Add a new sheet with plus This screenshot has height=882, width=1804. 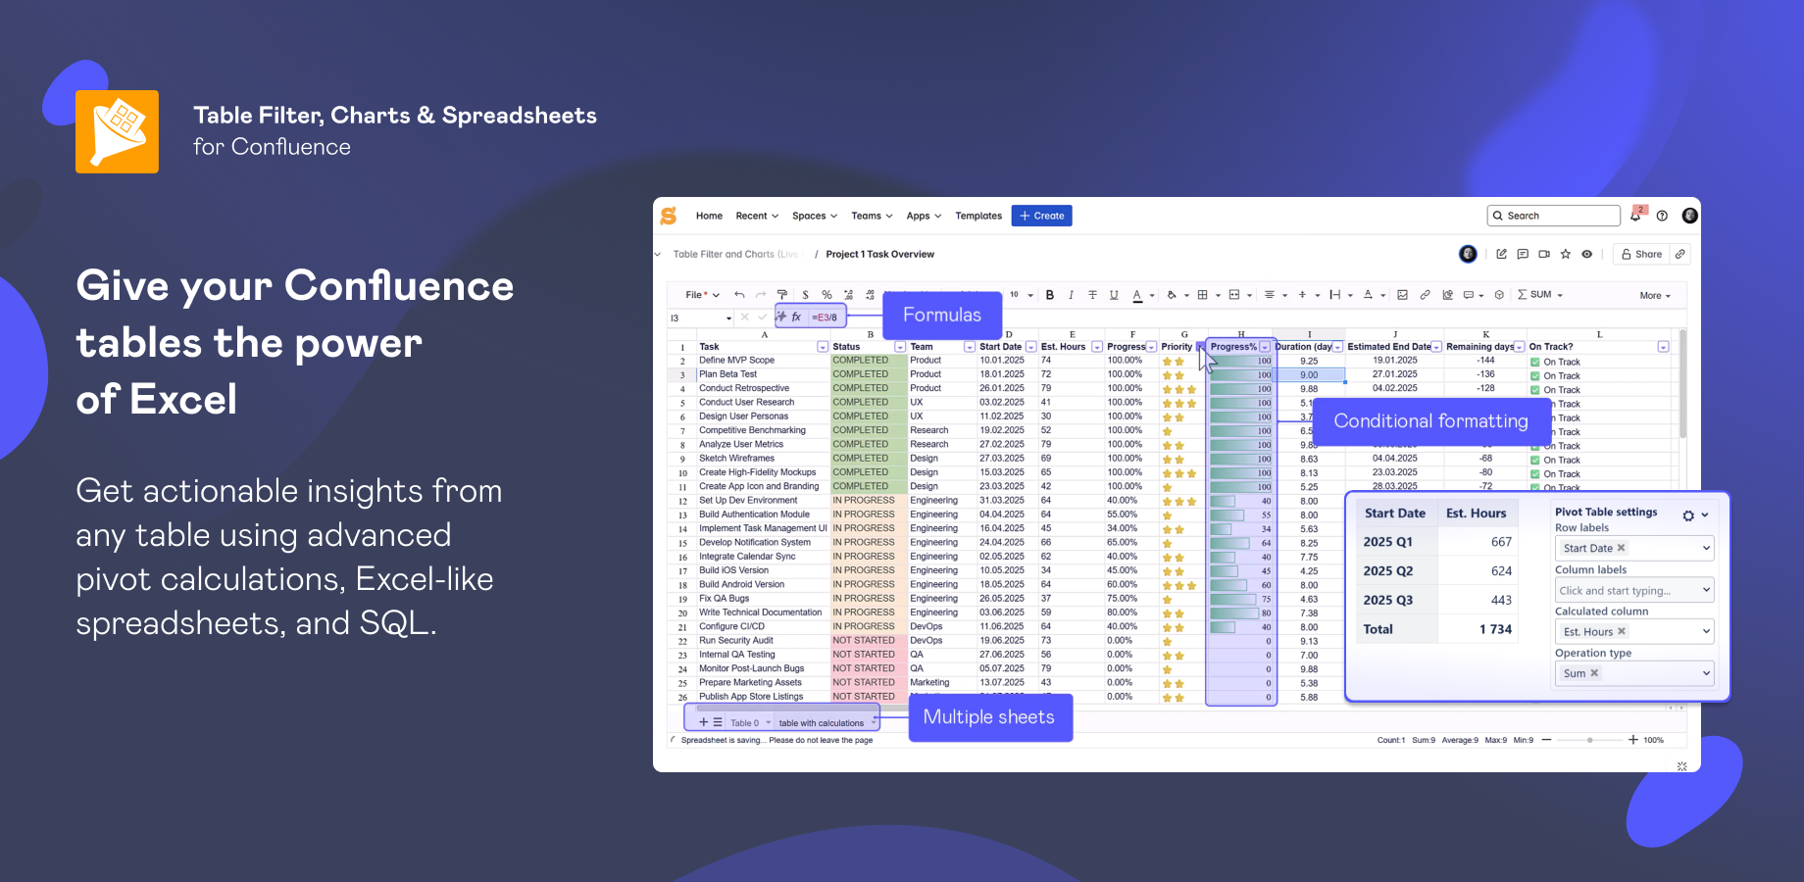[x=703, y=722]
